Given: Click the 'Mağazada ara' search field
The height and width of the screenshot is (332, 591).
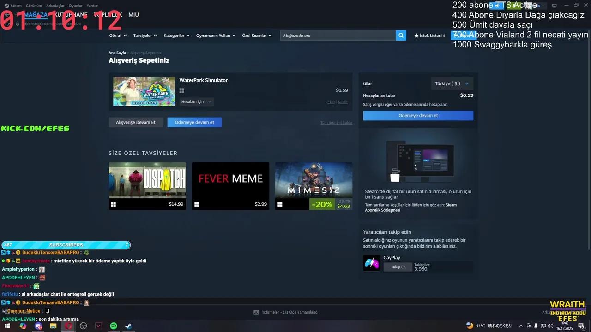Looking at the screenshot, I should click(338, 36).
